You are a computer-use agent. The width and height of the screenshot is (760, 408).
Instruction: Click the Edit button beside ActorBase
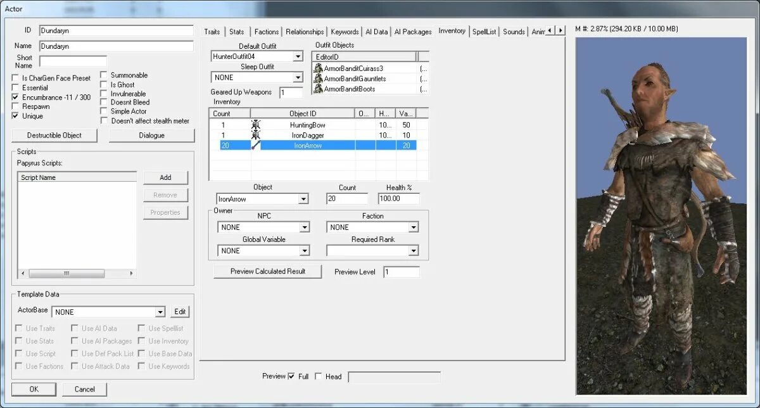[180, 312]
